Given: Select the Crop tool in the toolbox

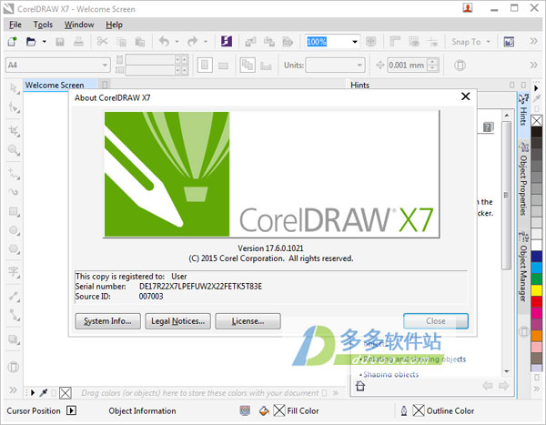Looking at the screenshot, I should coord(14,131).
